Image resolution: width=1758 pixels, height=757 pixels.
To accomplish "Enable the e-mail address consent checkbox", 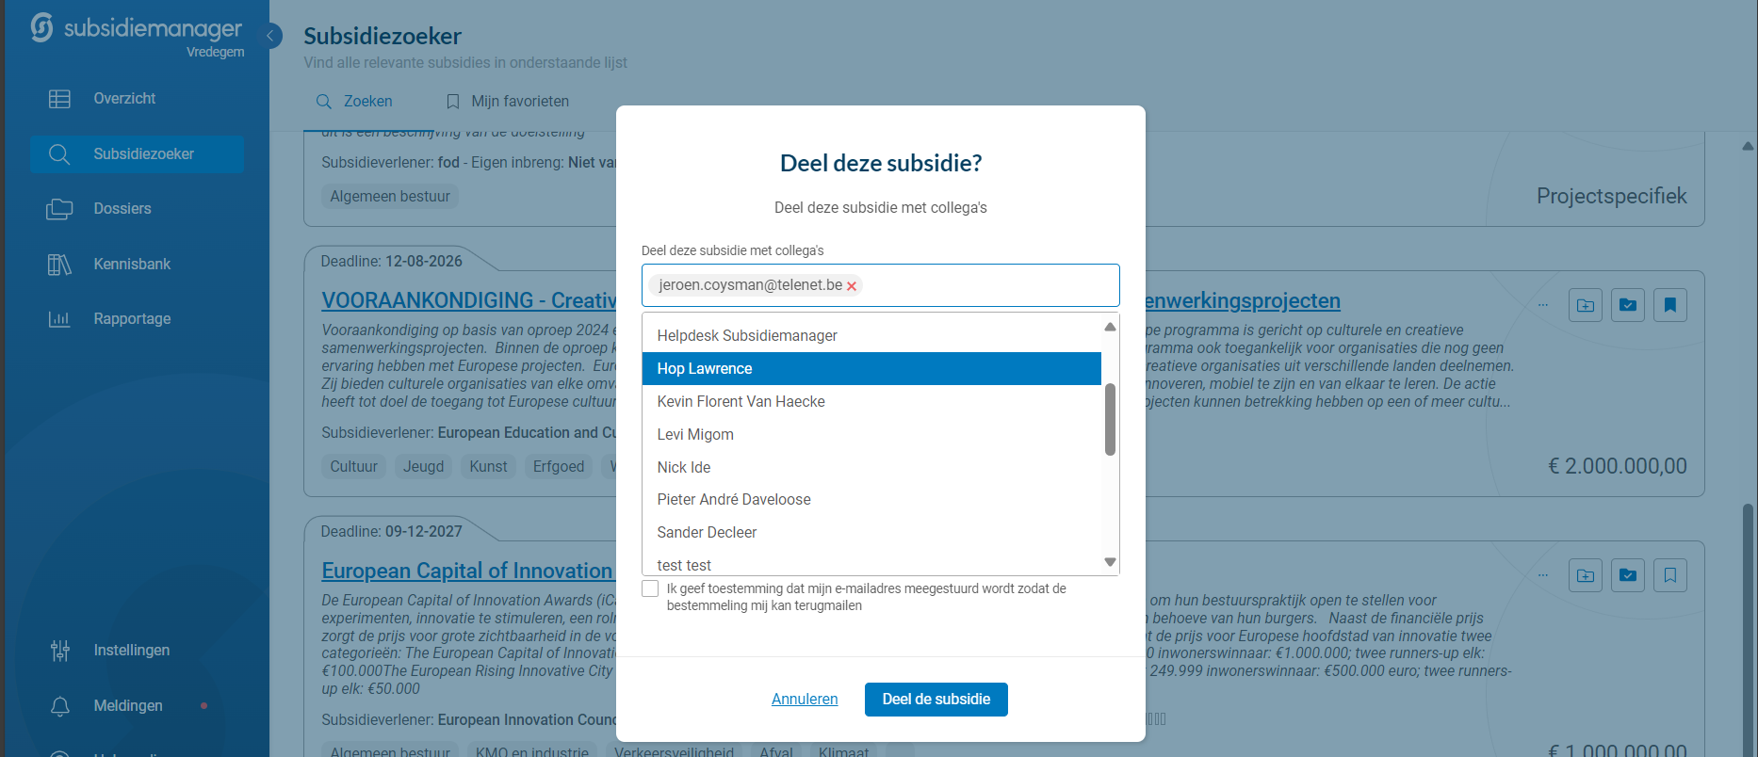I will pyautogui.click(x=650, y=588).
